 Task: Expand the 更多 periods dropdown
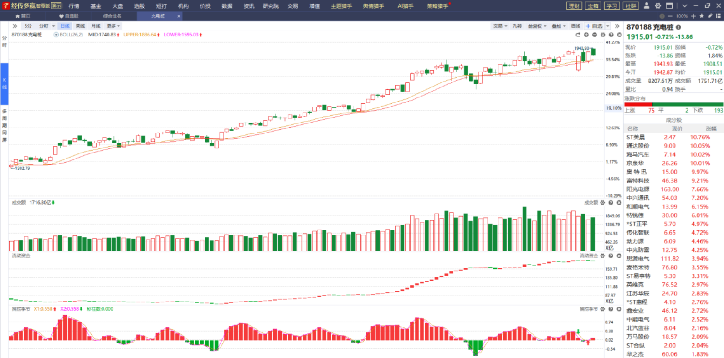point(113,26)
